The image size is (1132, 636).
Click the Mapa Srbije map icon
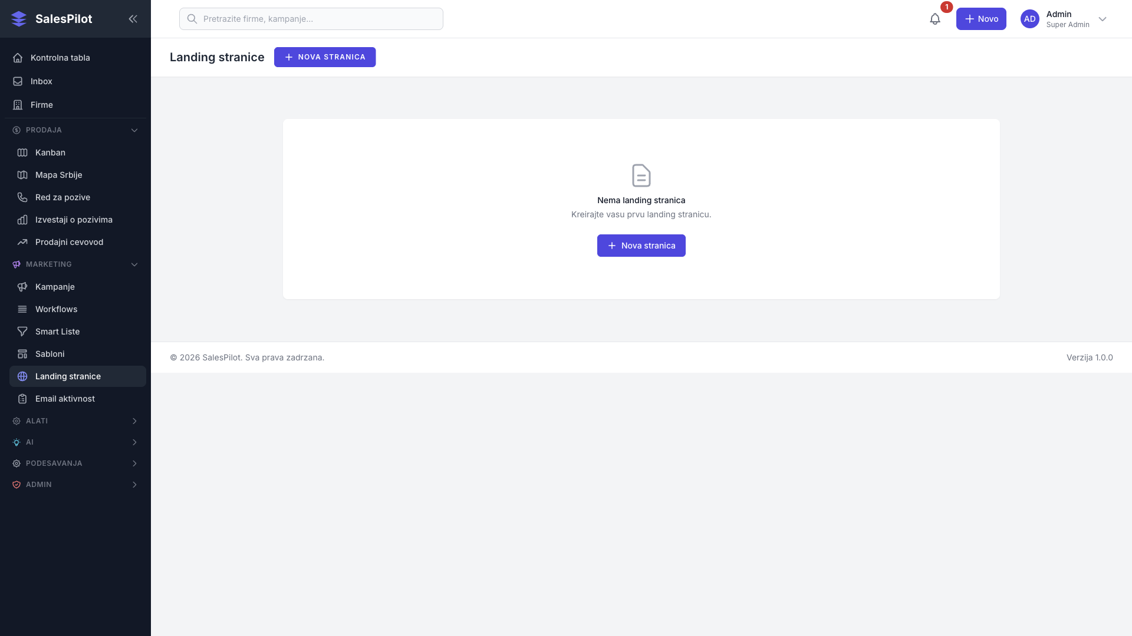coord(22,175)
